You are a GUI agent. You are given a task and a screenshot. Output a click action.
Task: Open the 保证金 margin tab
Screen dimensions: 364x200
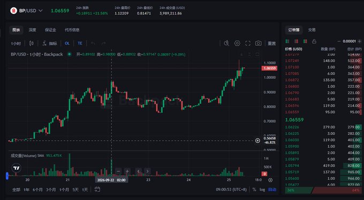coord(50,30)
